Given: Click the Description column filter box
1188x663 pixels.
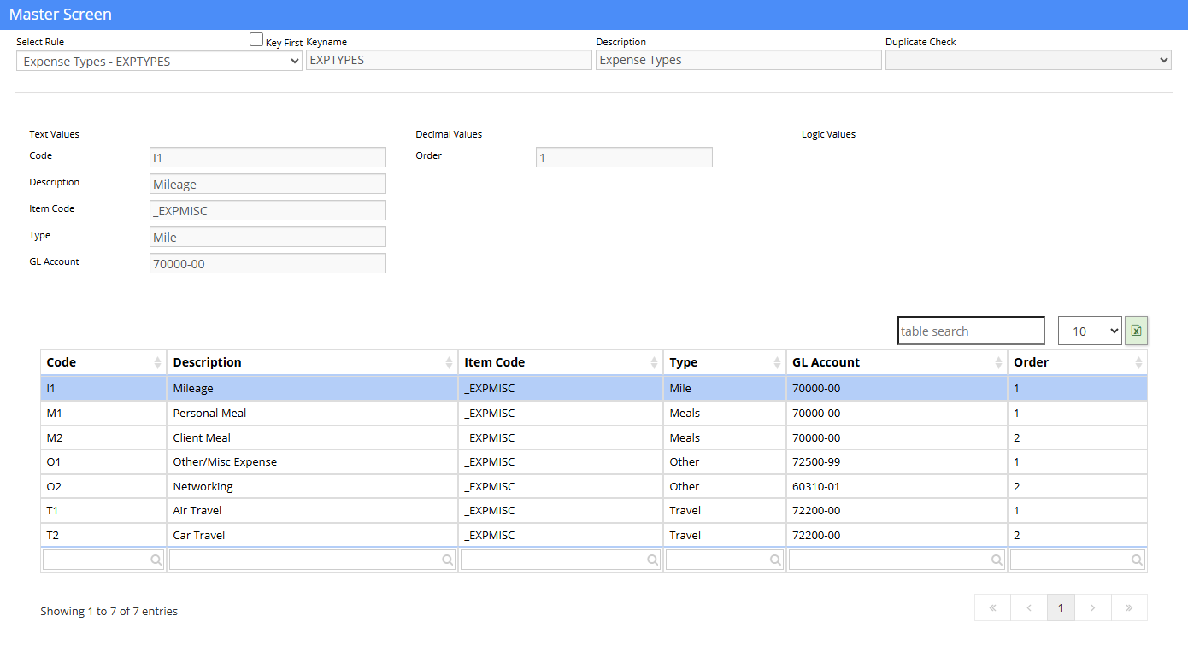Looking at the screenshot, I should point(312,560).
